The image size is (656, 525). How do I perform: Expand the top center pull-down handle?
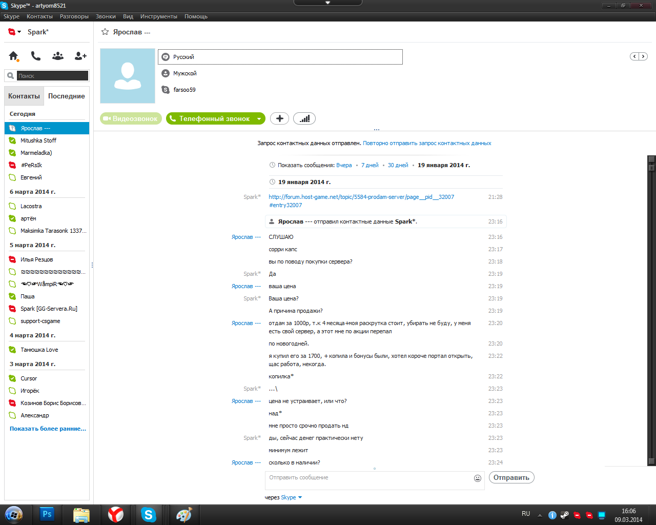328,3
